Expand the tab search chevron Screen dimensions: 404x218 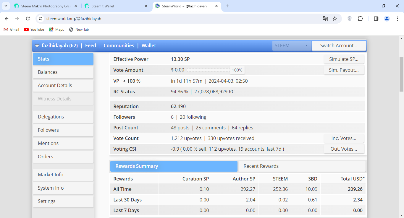click(6, 6)
